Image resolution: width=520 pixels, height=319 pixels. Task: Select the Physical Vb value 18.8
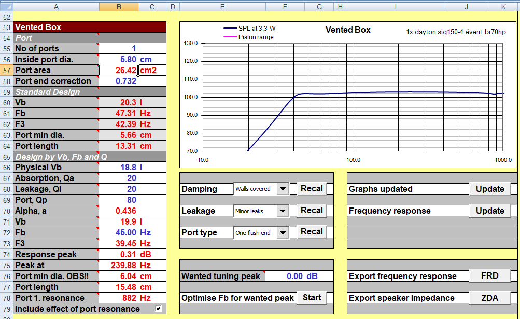[128, 168]
